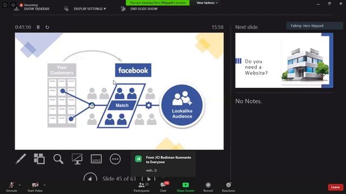Click the 'No Notes.' text area
346x194 pixels.
tap(249, 101)
